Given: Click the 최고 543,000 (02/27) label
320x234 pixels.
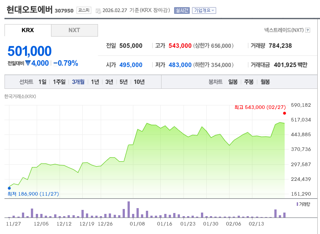Looking at the screenshot, I should coord(260,107).
